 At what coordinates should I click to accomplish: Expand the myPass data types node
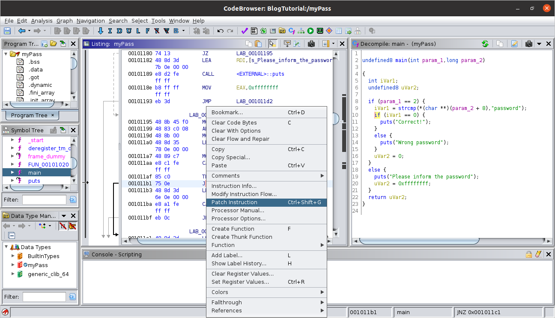coord(13,265)
